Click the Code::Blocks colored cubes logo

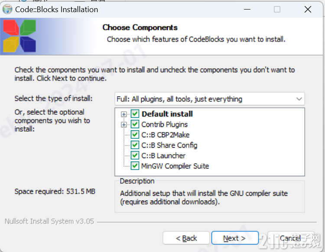pos(19,36)
